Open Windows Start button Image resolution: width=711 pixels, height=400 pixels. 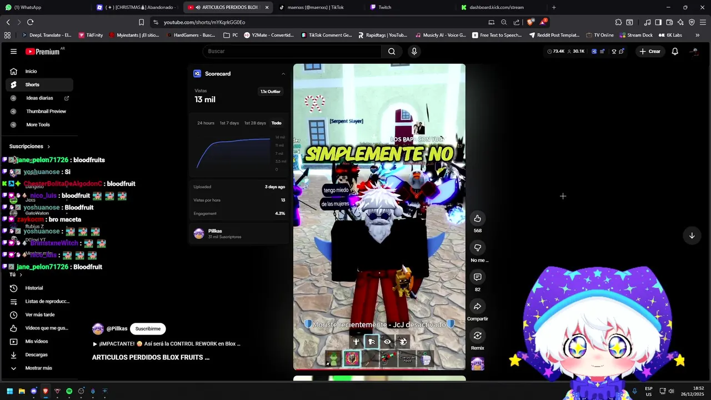(9, 391)
